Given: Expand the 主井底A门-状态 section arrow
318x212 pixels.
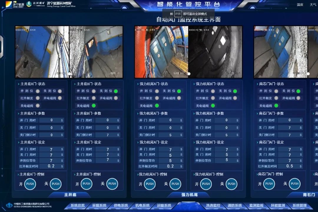Looking at the screenshot, I should (x=18, y=84).
